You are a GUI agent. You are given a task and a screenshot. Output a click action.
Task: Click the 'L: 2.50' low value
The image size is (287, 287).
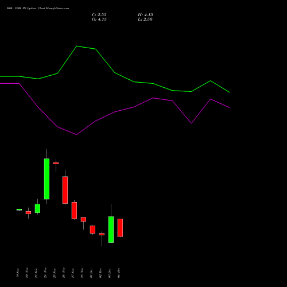pyautogui.click(x=145, y=20)
